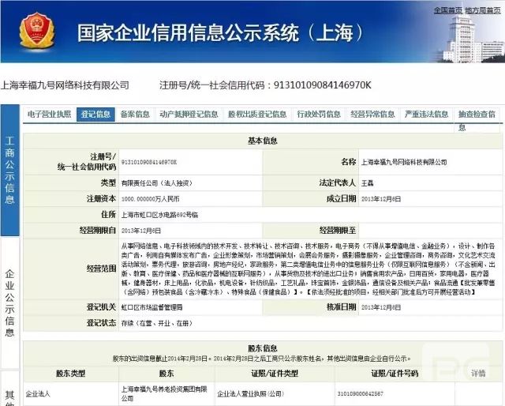Switch to the 电子营业执照 tab
Image resolution: width=505 pixels, height=406 pixels.
tap(49, 115)
